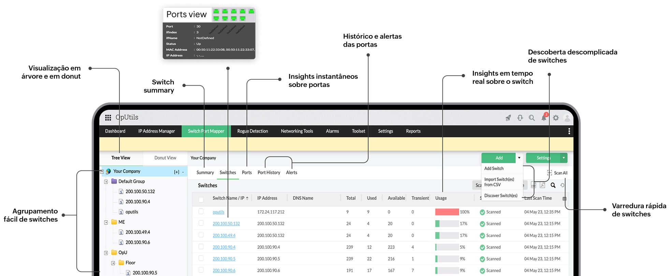Collapse the ME tree node
This screenshot has width=670, height=276.
[x=106, y=222]
